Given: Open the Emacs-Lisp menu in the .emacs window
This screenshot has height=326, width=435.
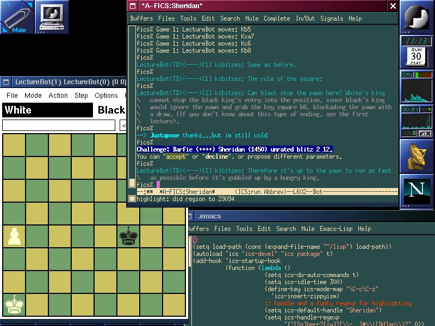Looking at the screenshot, I should (336, 229).
